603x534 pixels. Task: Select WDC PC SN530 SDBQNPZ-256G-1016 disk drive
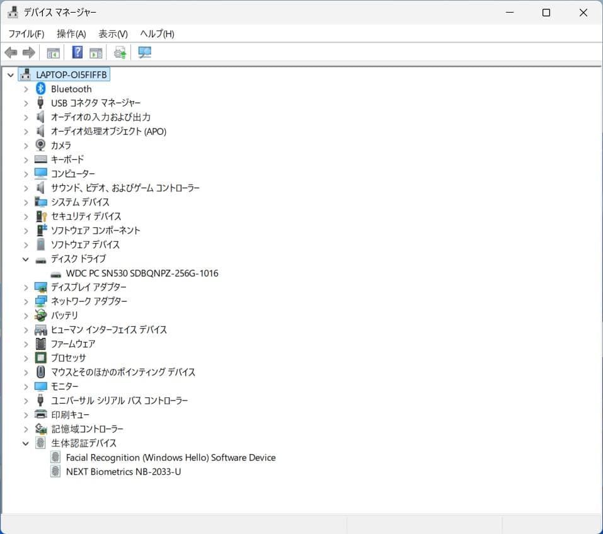142,273
